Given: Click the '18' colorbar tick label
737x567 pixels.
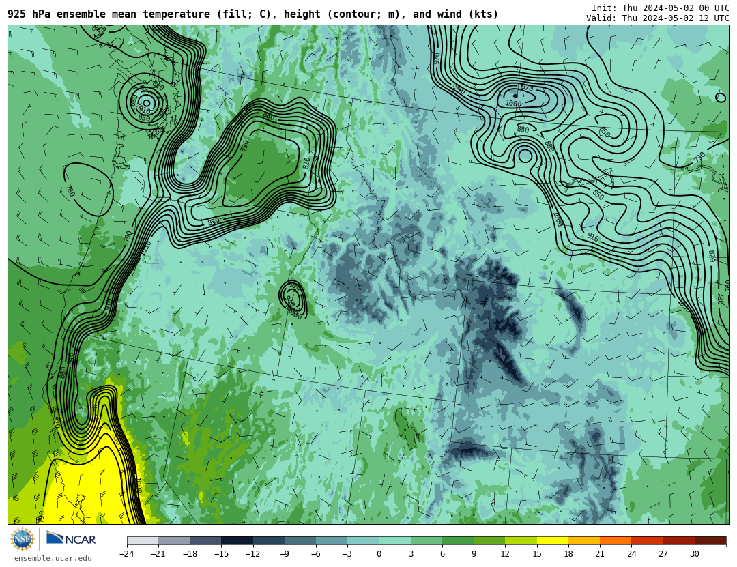Looking at the screenshot, I should click(568, 554).
